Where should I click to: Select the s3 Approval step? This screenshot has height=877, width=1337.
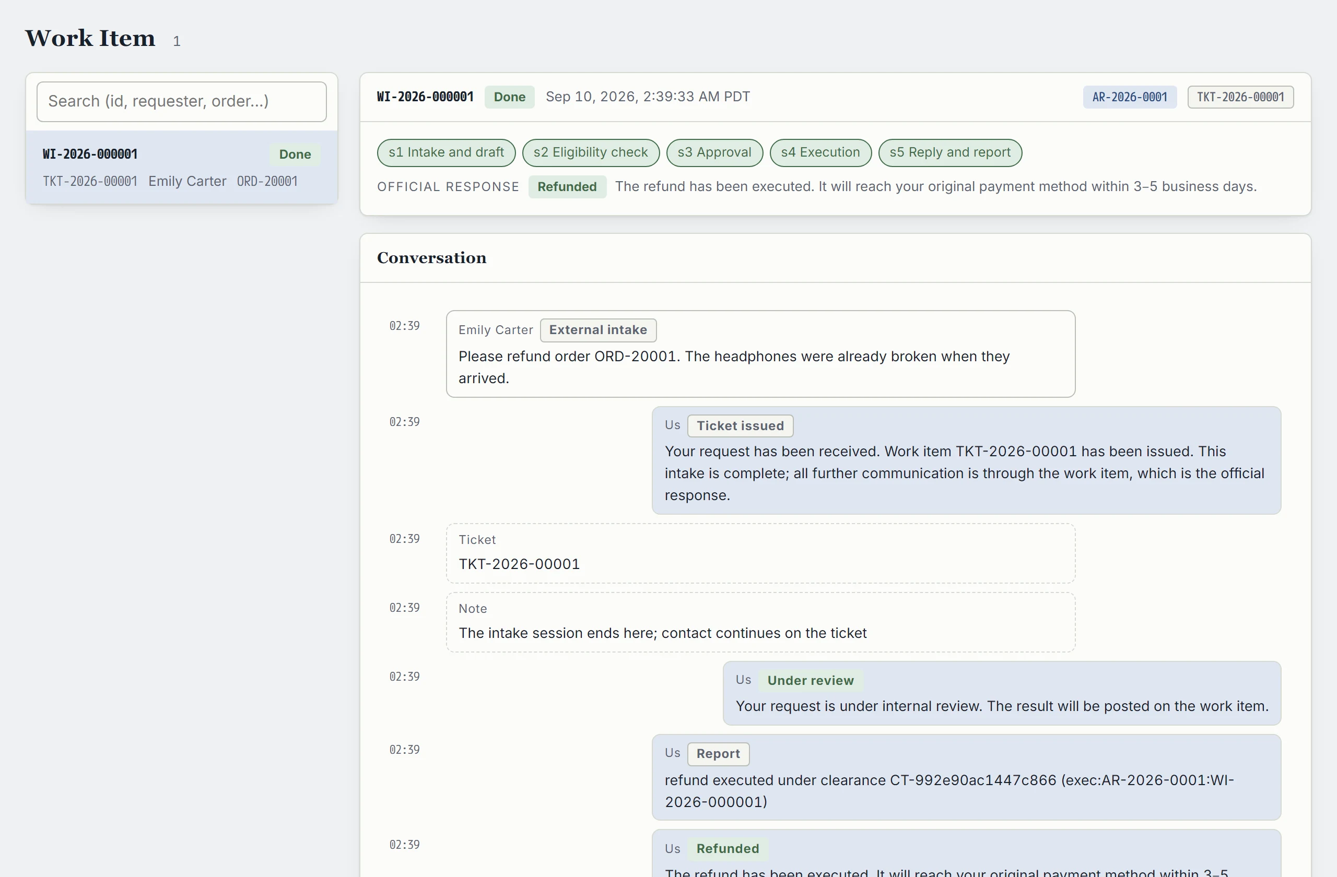click(x=714, y=153)
